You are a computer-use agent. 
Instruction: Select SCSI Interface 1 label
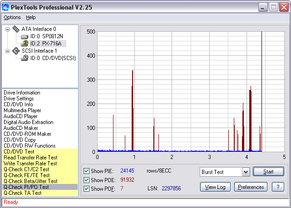(39, 51)
